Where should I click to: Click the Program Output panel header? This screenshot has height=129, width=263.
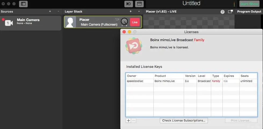[x=249, y=11]
